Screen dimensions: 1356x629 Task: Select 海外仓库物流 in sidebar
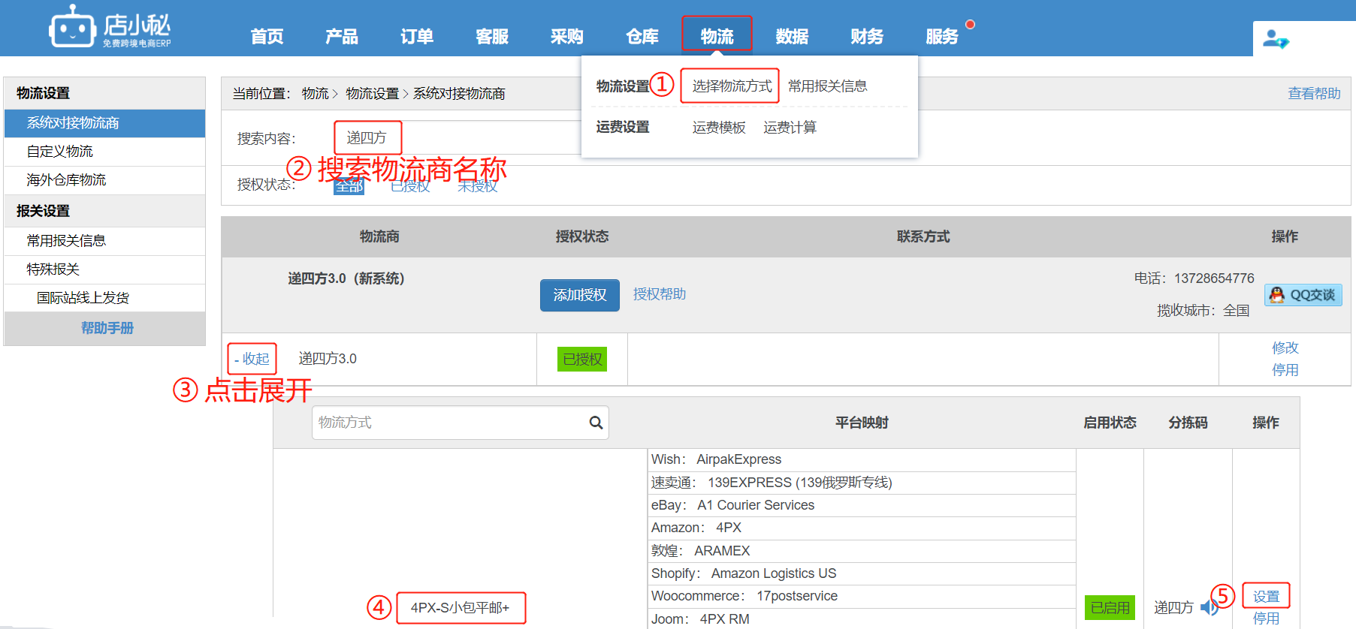(x=104, y=180)
